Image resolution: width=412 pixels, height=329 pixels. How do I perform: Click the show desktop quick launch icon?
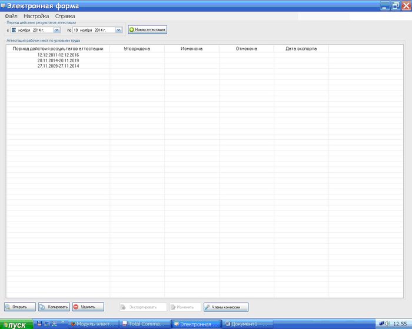pyautogui.click(x=46, y=324)
